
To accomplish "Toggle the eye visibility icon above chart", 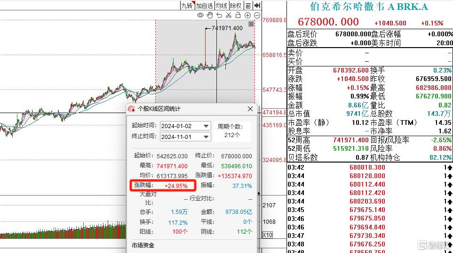I will pos(200,16).
